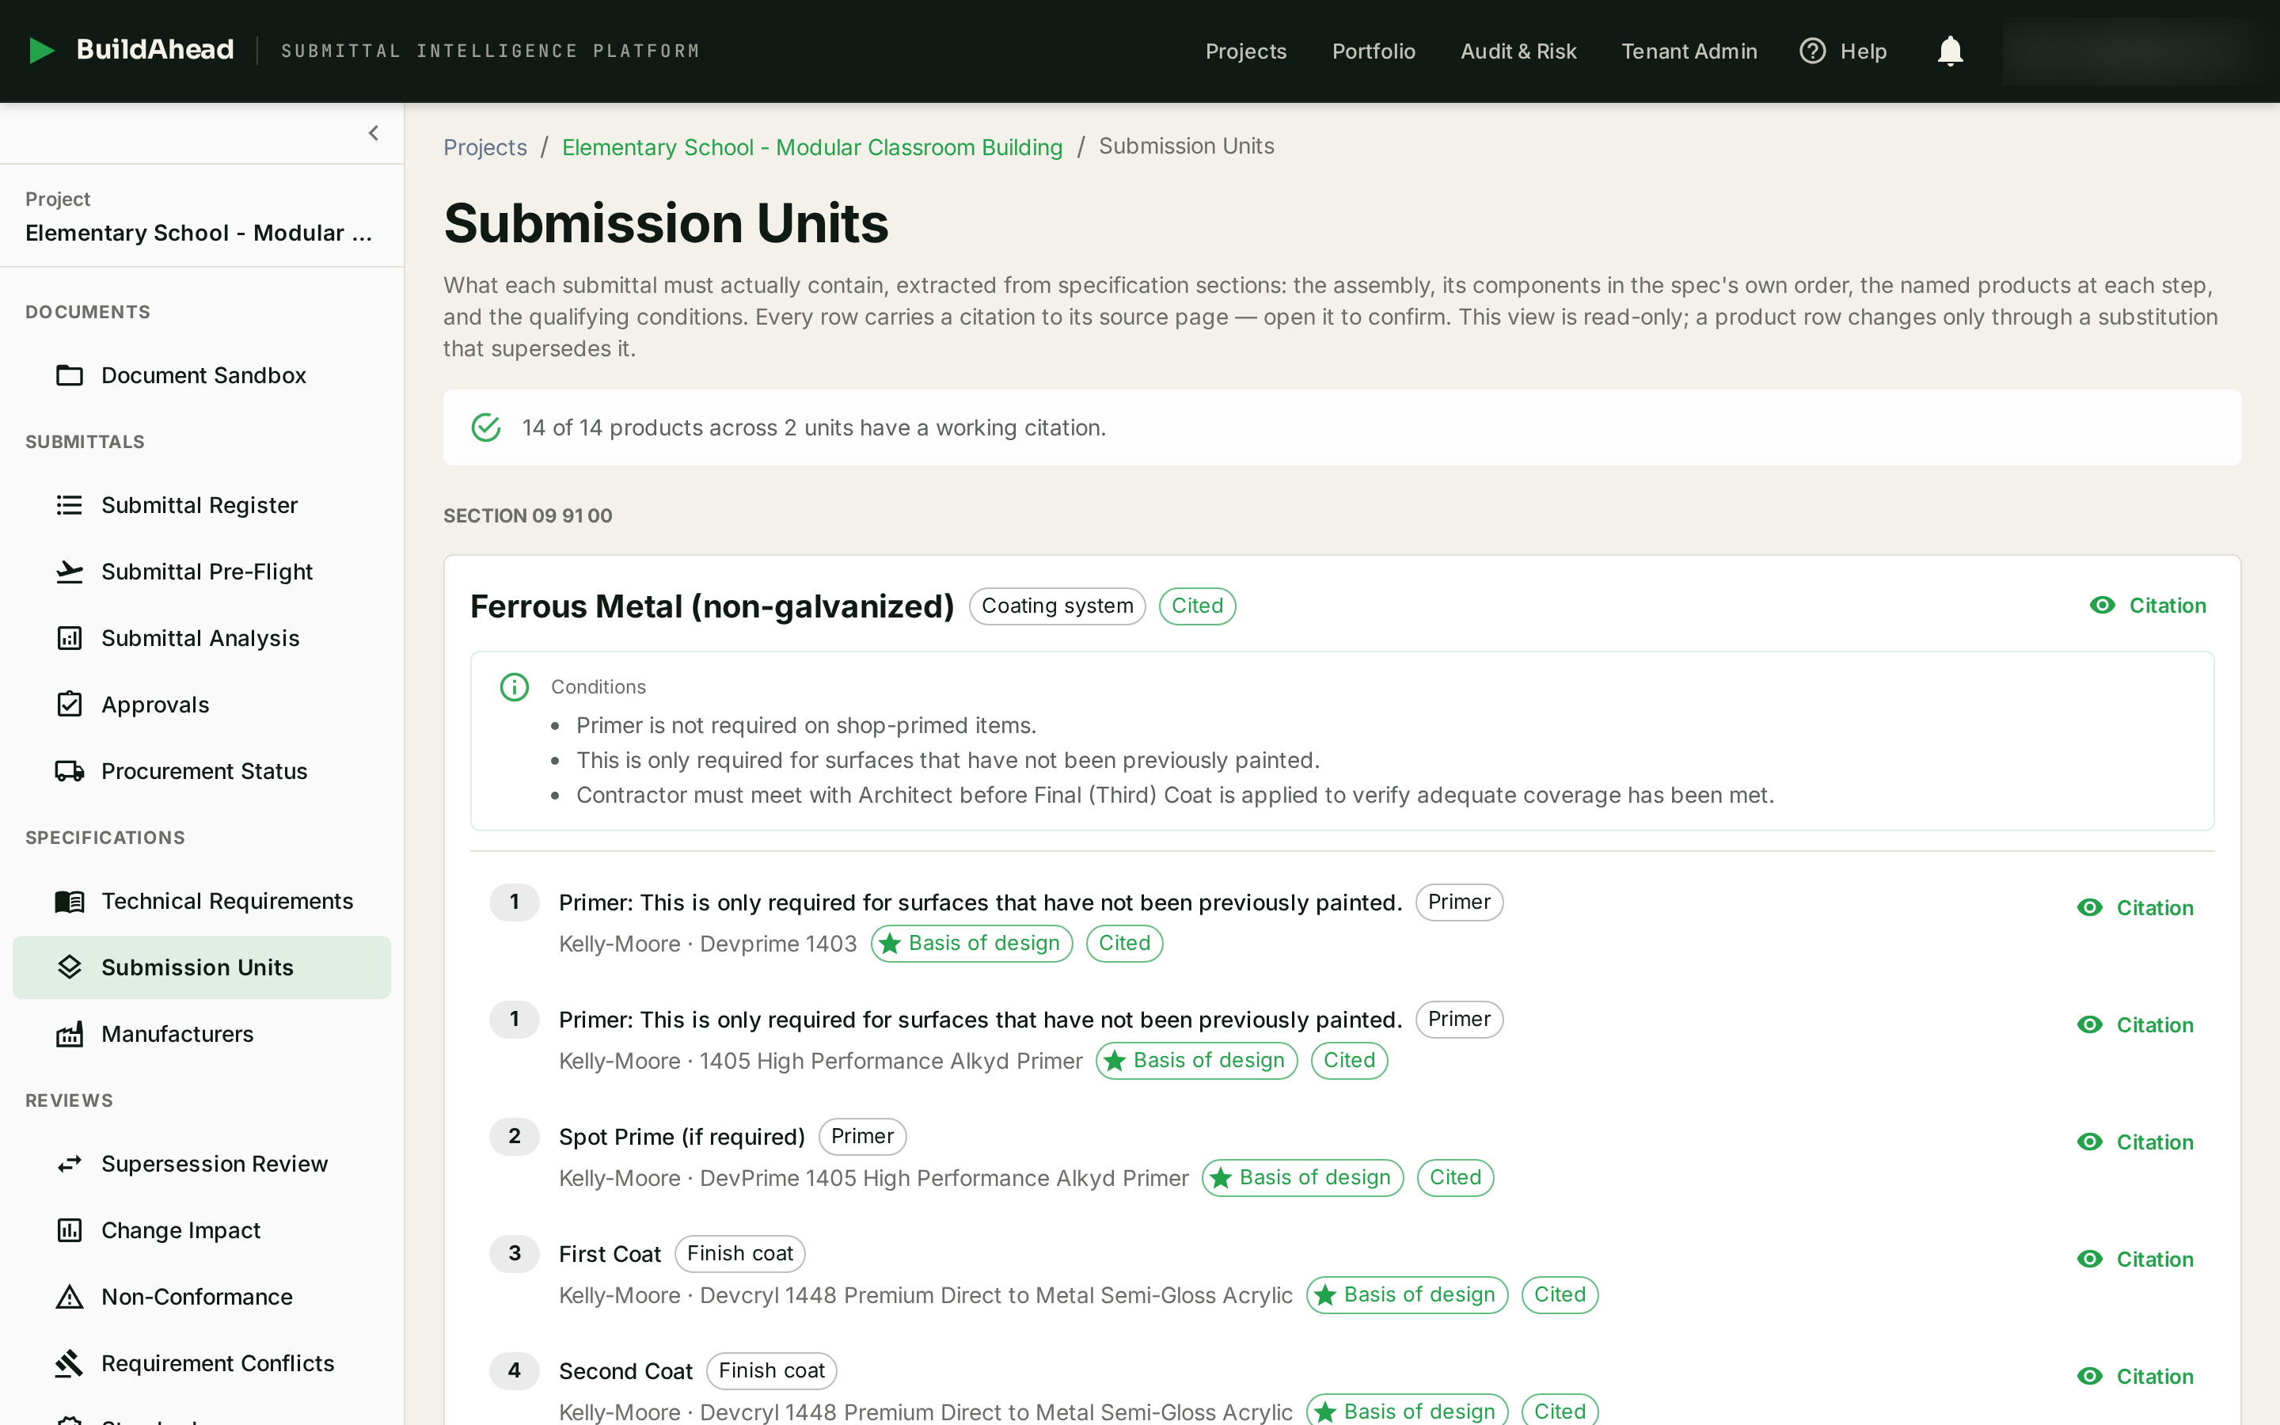Select Procurement Status in the sidebar
2280x1425 pixels.
202,771
